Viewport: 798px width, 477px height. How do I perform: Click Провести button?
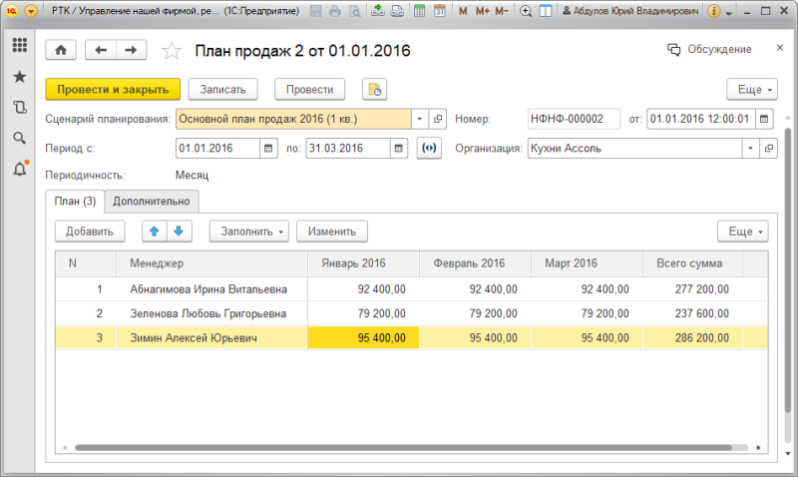[309, 89]
